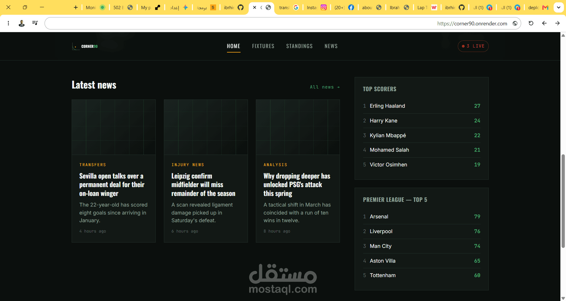This screenshot has height=301, width=566.
Task: Click the 3 LIVE matches button
Action: click(x=473, y=46)
